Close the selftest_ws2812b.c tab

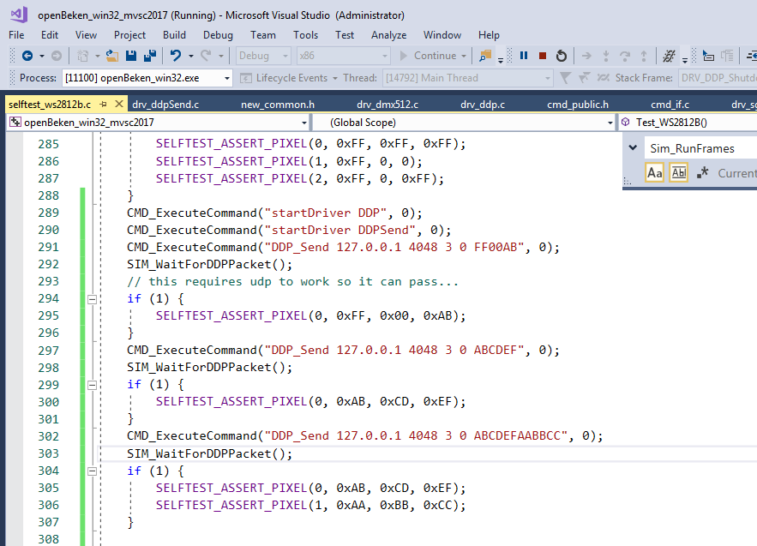[x=117, y=105]
